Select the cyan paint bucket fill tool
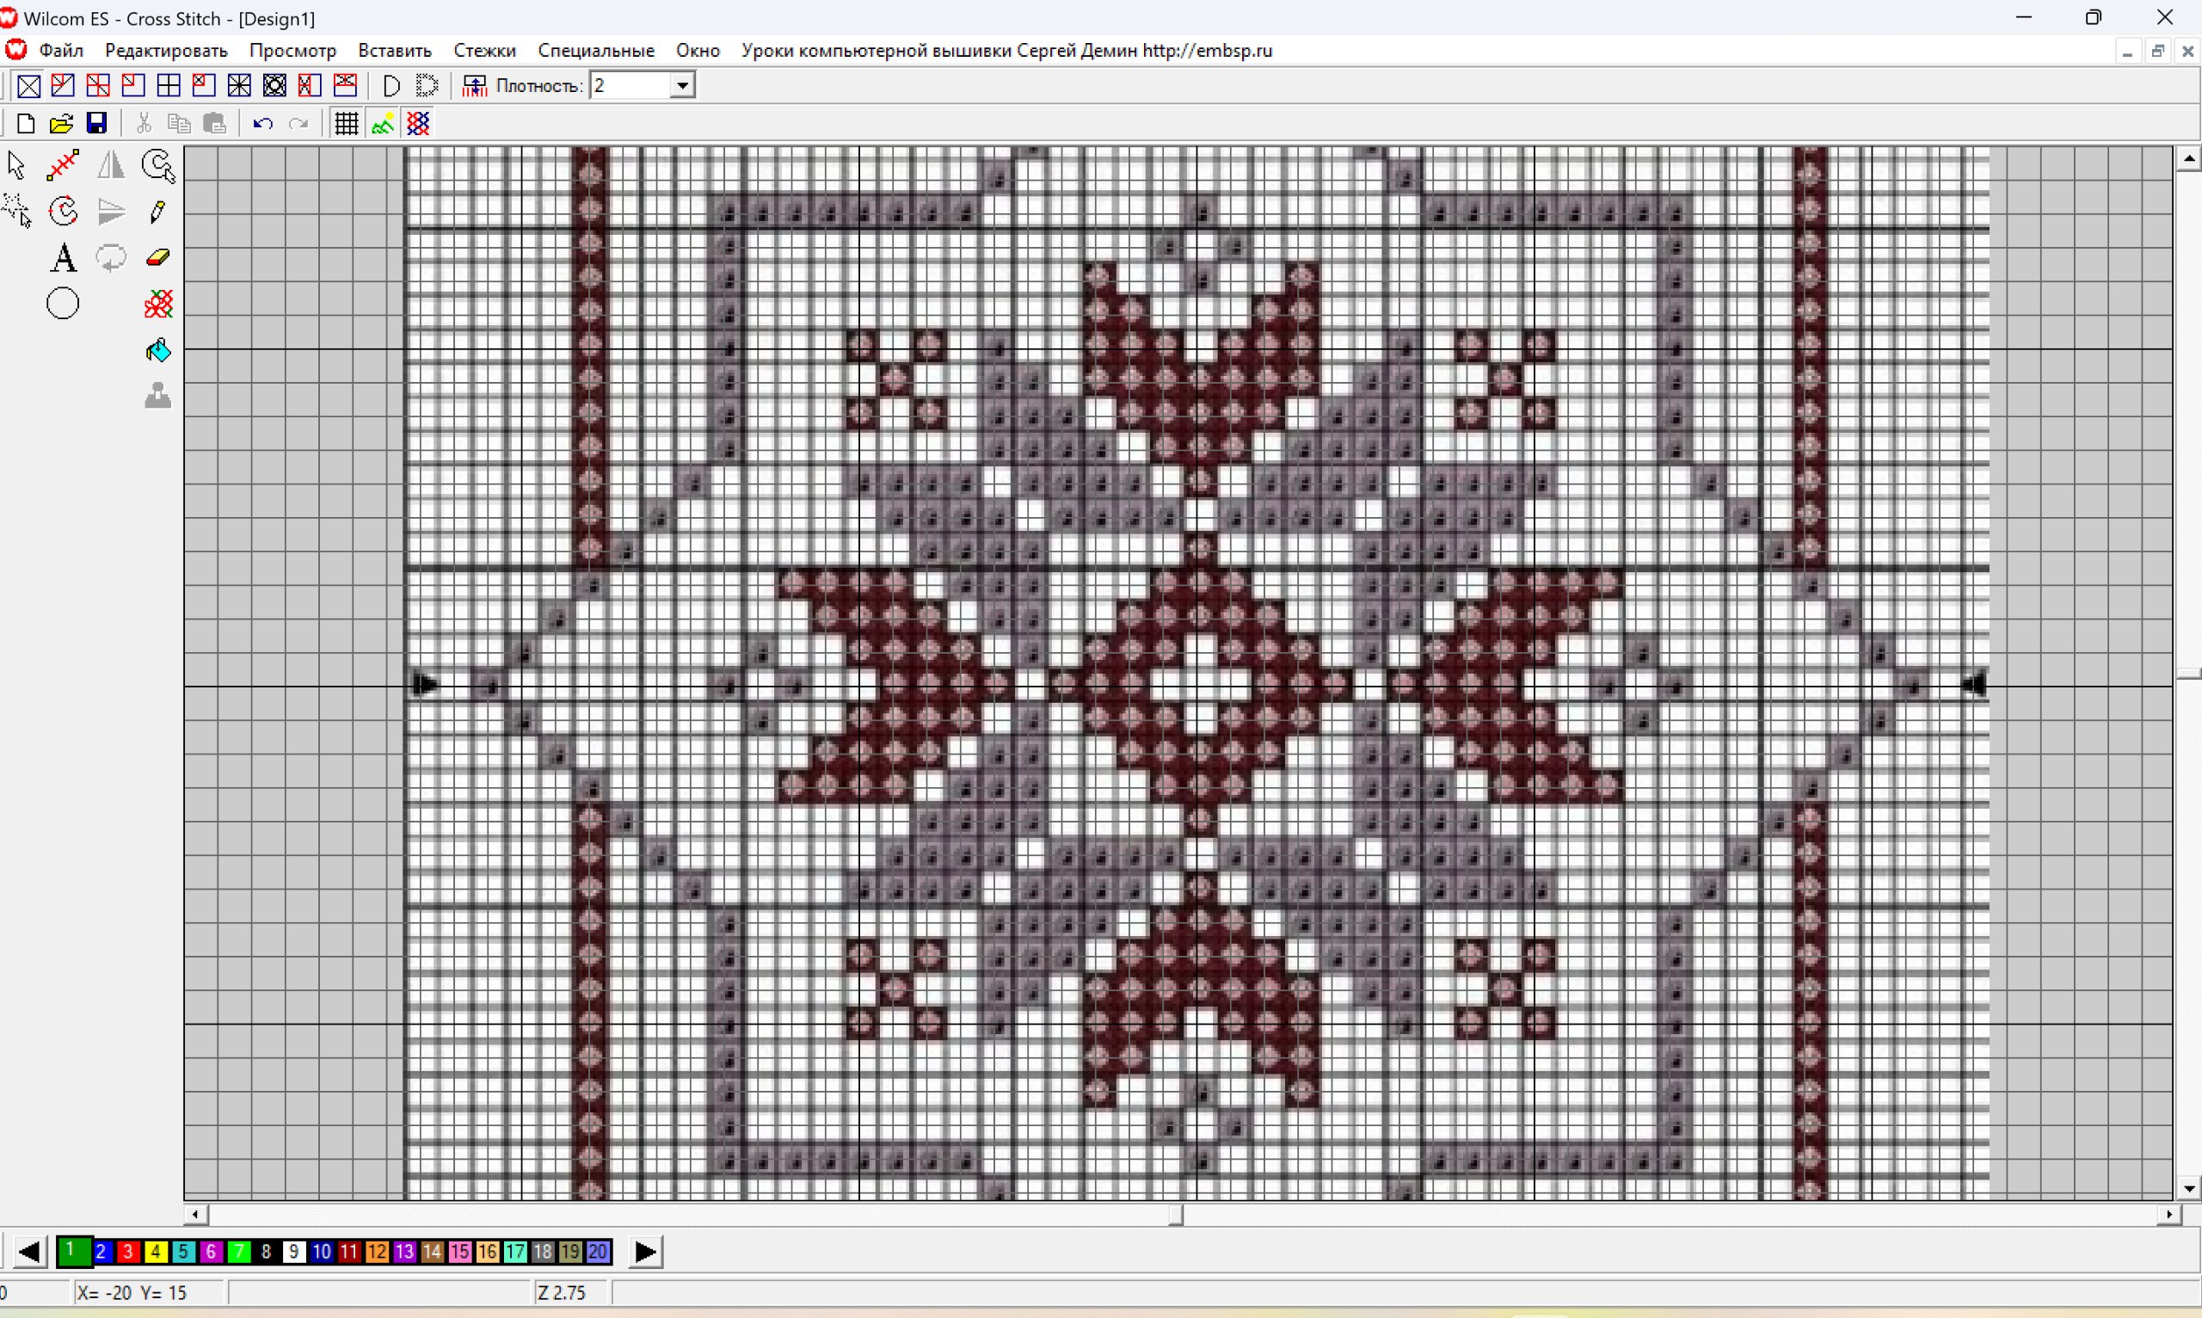 tap(158, 351)
